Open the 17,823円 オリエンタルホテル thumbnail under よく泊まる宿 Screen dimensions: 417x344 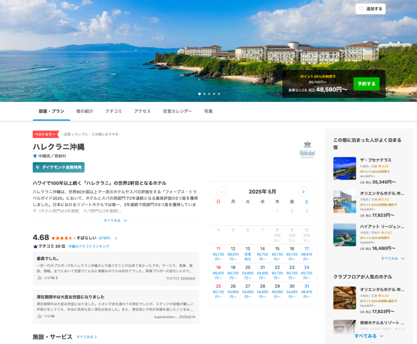(x=345, y=202)
